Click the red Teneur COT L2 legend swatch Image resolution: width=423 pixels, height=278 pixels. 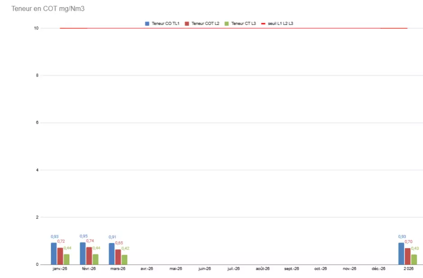[187, 23]
